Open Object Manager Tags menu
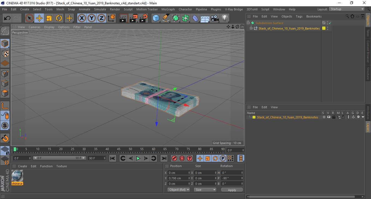 coord(299,16)
